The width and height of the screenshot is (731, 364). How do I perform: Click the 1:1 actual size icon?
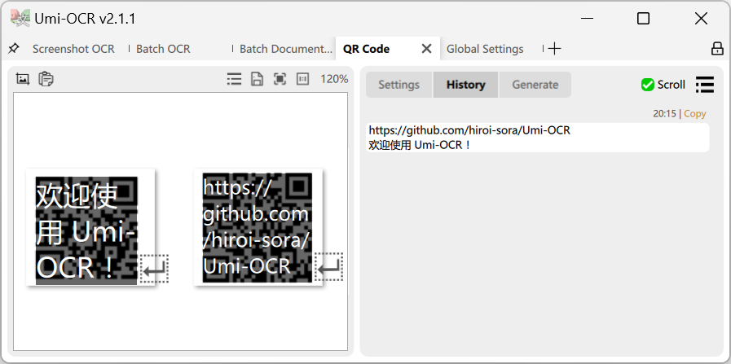(x=302, y=79)
